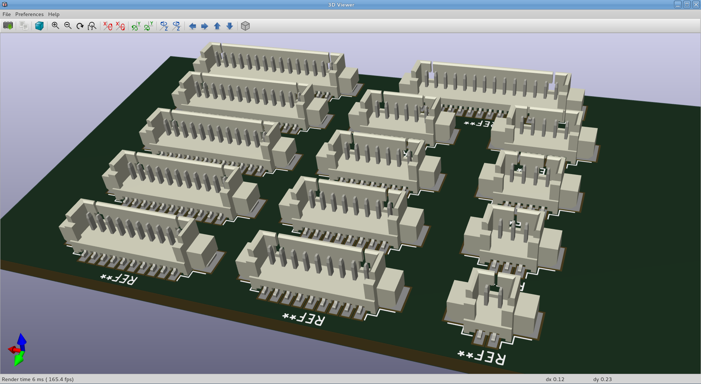This screenshot has height=384, width=701.
Task: Rotate Y counterclockwise with second green icon
Action: click(148, 26)
